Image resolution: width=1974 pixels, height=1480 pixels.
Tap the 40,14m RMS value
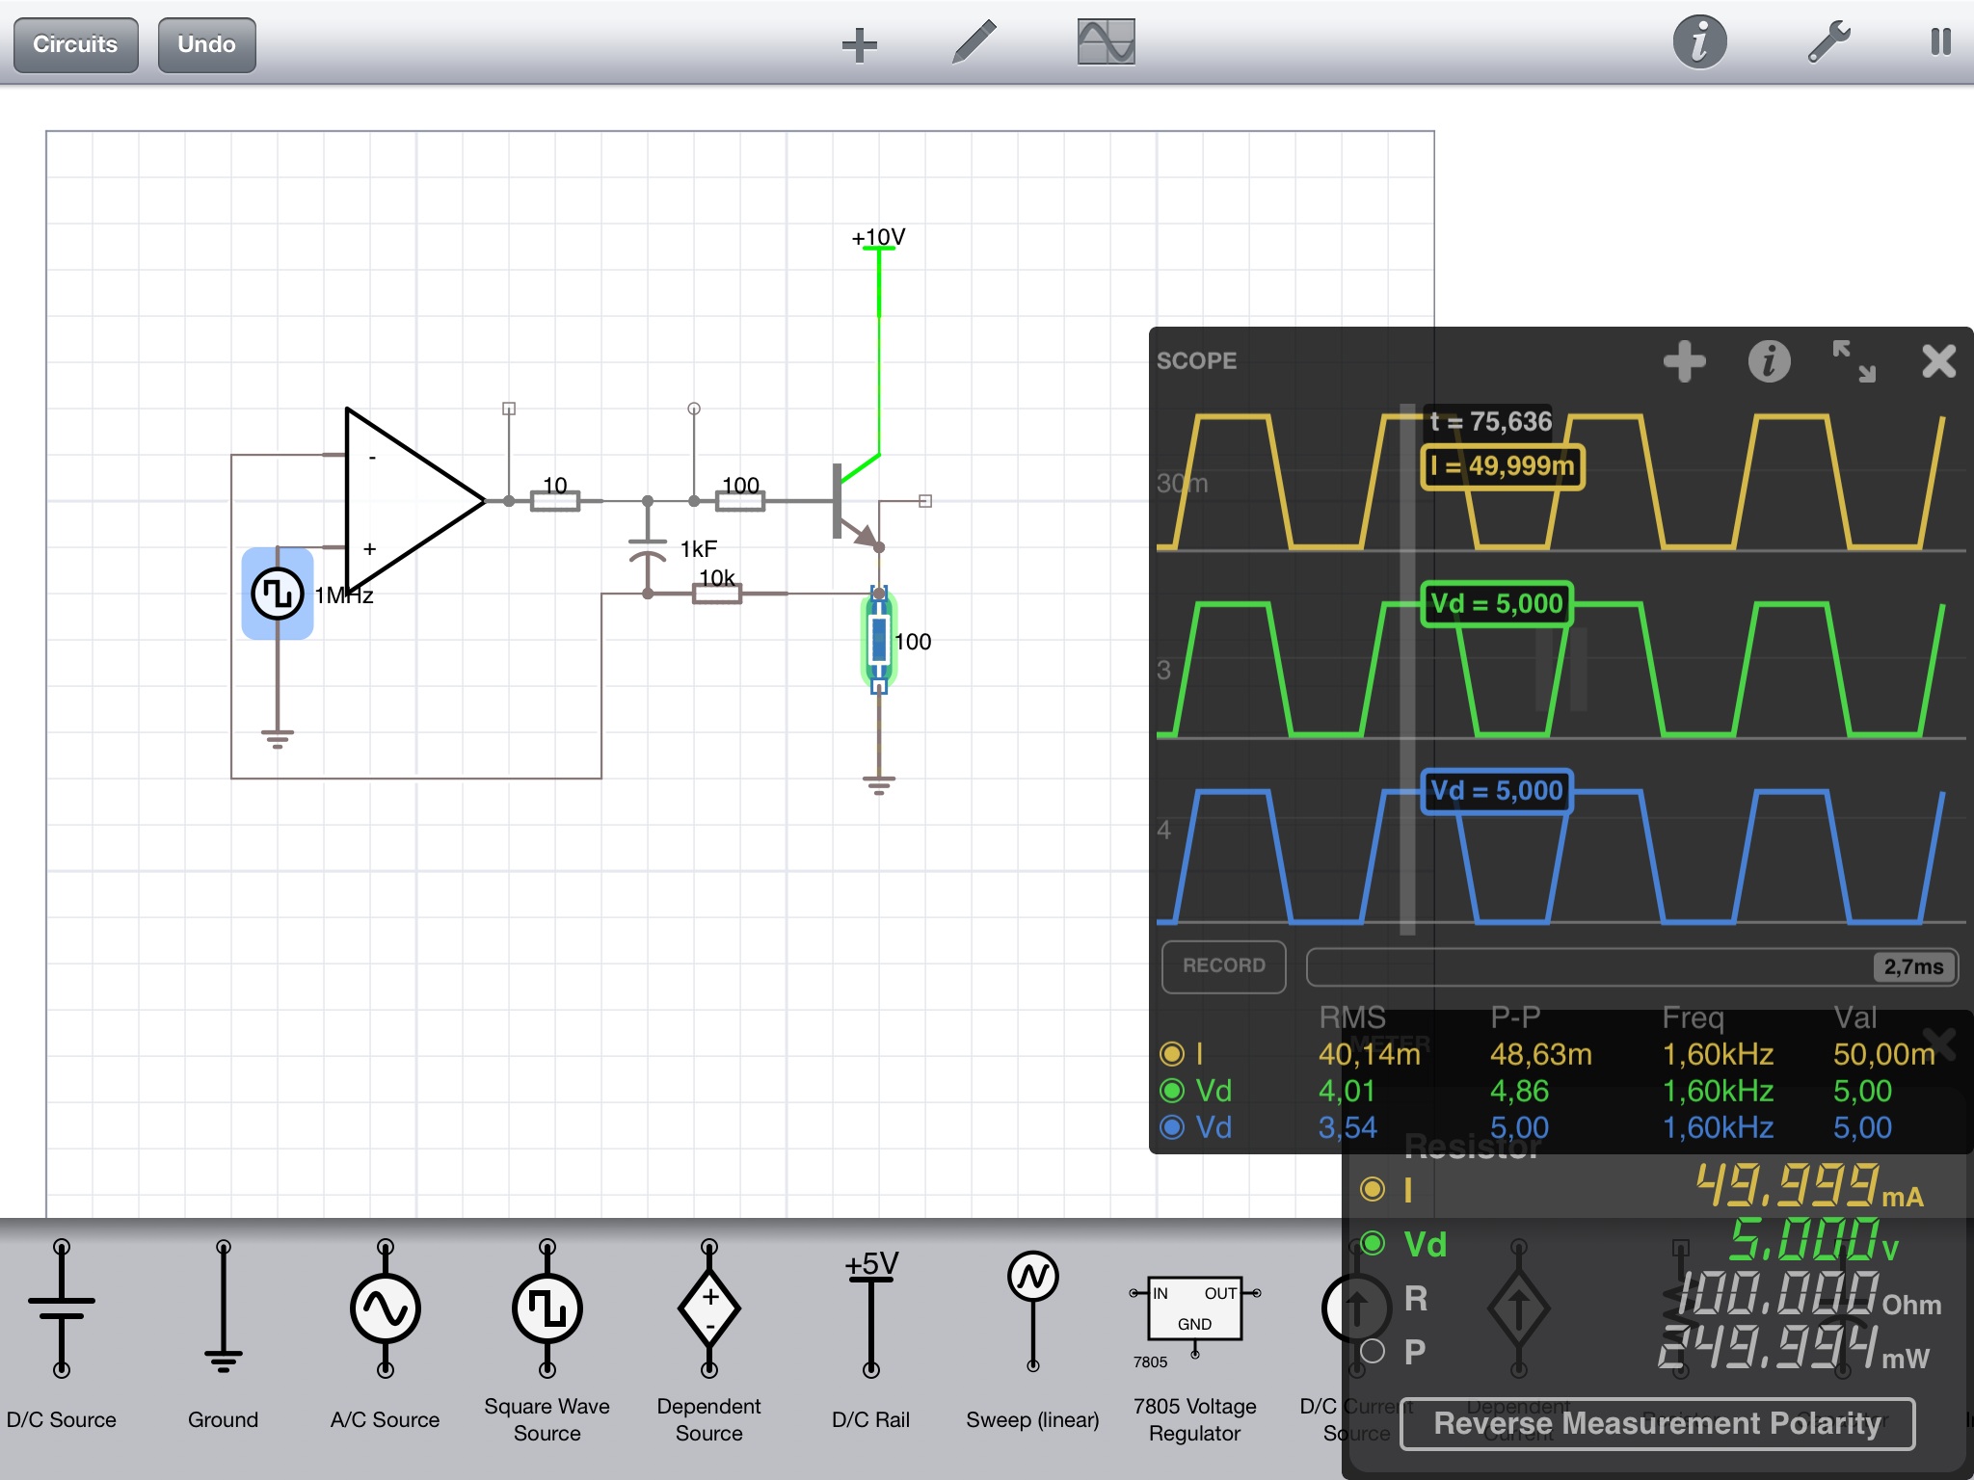pyautogui.click(x=1370, y=1054)
